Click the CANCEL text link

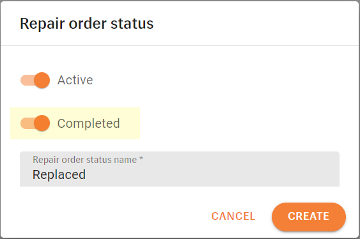click(233, 216)
